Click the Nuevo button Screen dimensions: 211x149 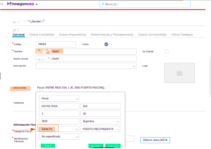pyautogui.click(x=48, y=145)
